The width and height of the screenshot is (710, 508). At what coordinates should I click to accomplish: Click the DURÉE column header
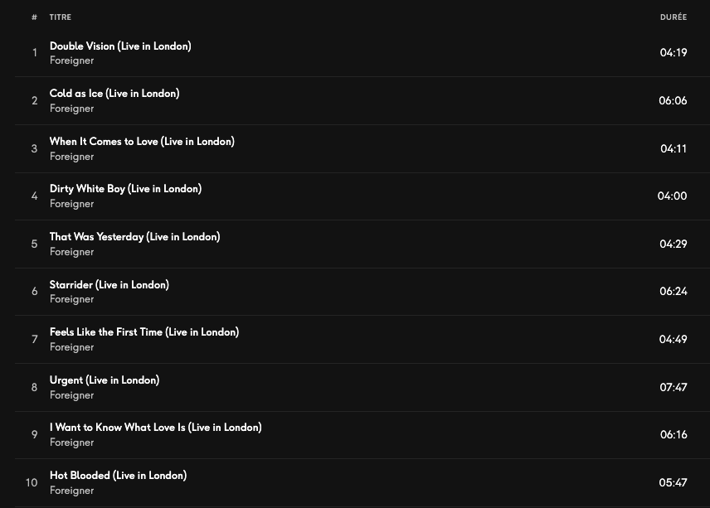coord(673,17)
